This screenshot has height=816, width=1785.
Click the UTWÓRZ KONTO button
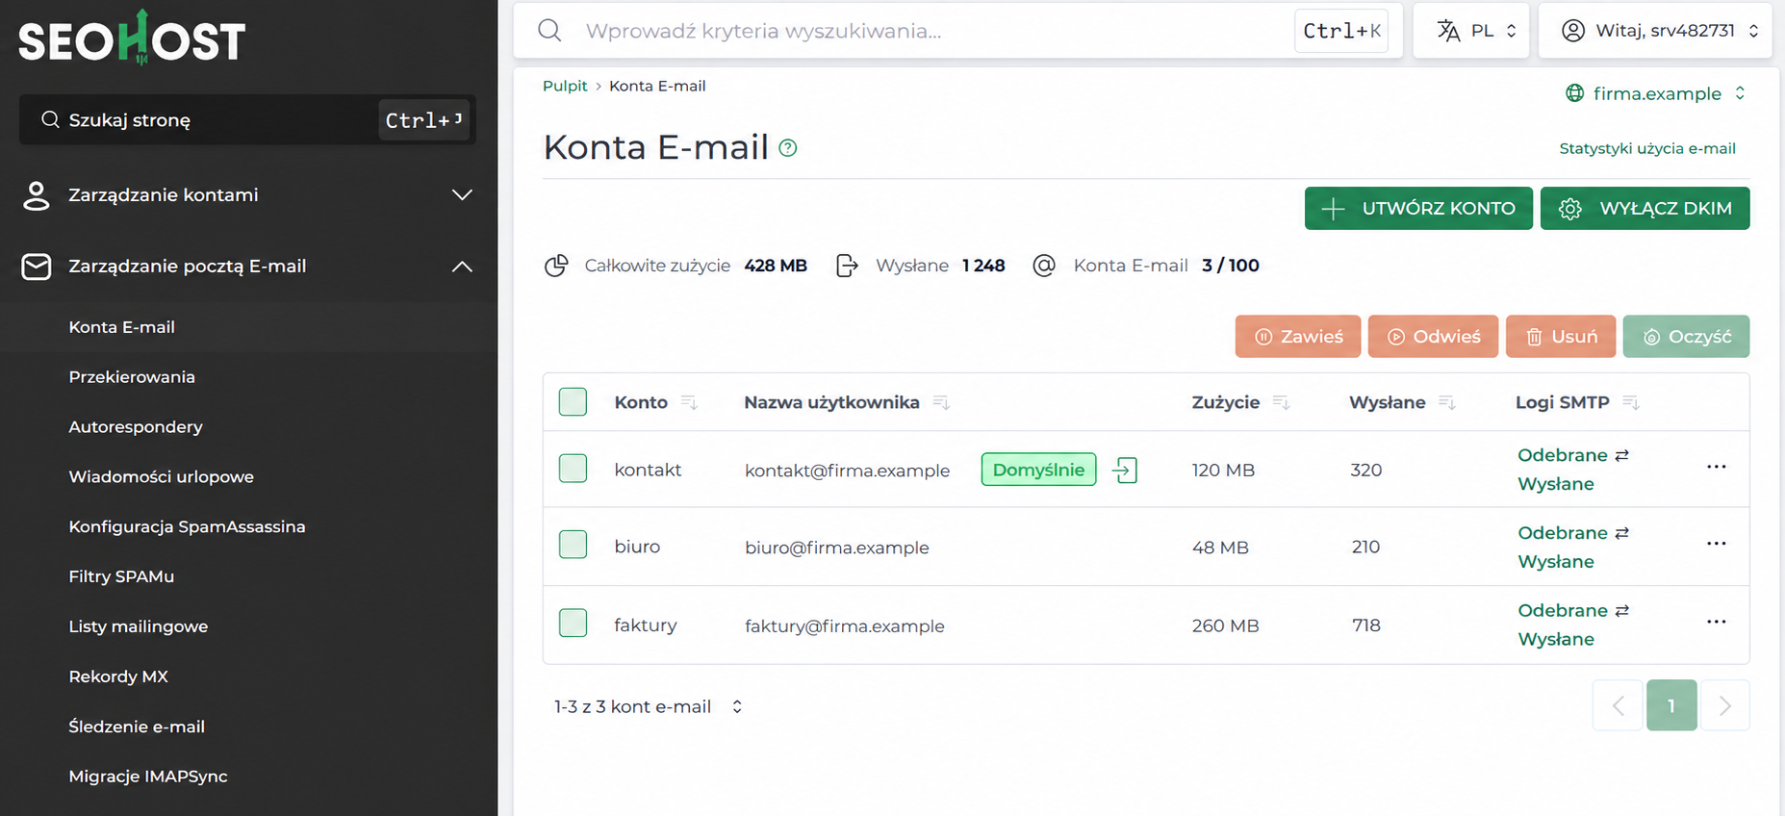[x=1418, y=209]
